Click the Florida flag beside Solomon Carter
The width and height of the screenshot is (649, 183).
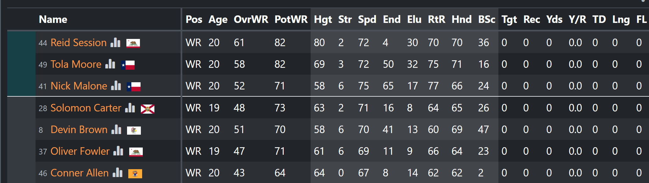pos(147,109)
